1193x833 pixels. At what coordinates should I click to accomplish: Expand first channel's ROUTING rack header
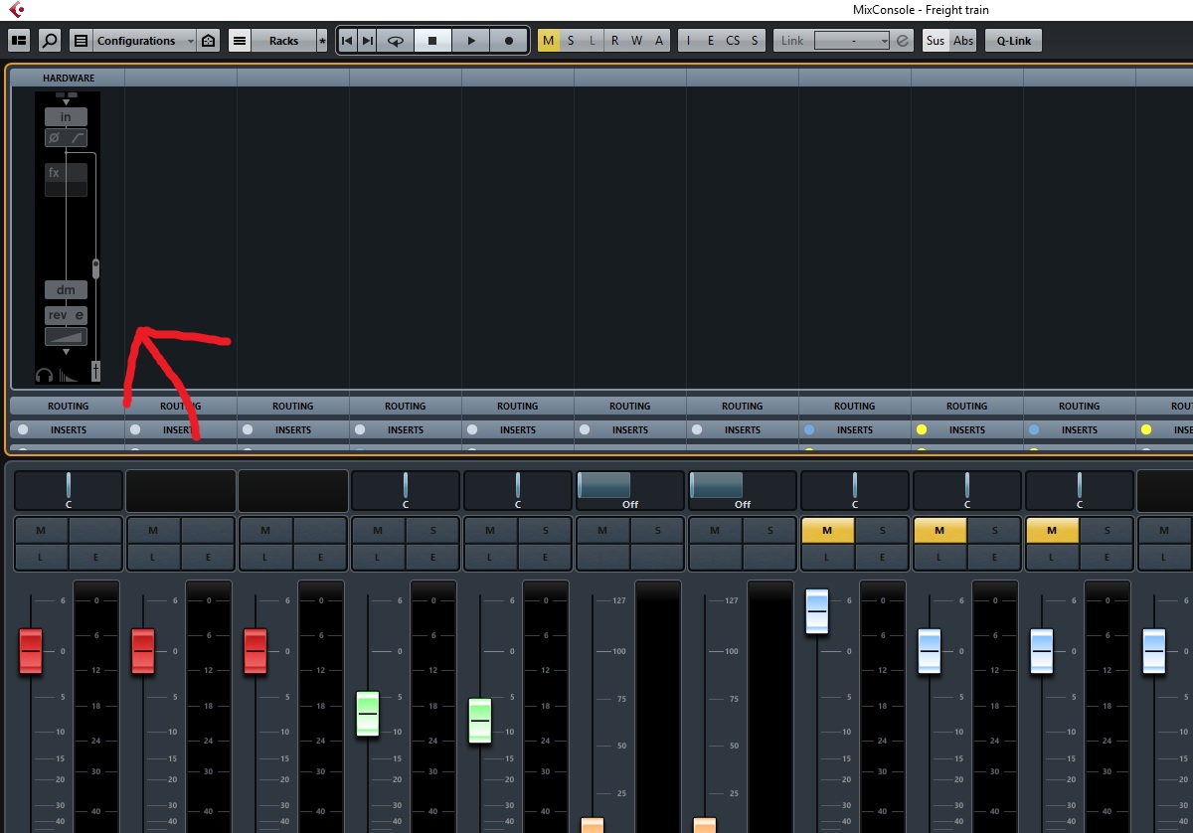[68, 406]
